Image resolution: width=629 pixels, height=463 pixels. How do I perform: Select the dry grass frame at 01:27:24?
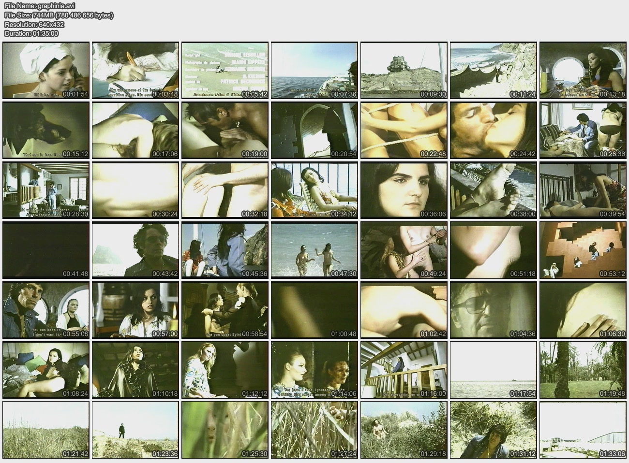point(314,430)
